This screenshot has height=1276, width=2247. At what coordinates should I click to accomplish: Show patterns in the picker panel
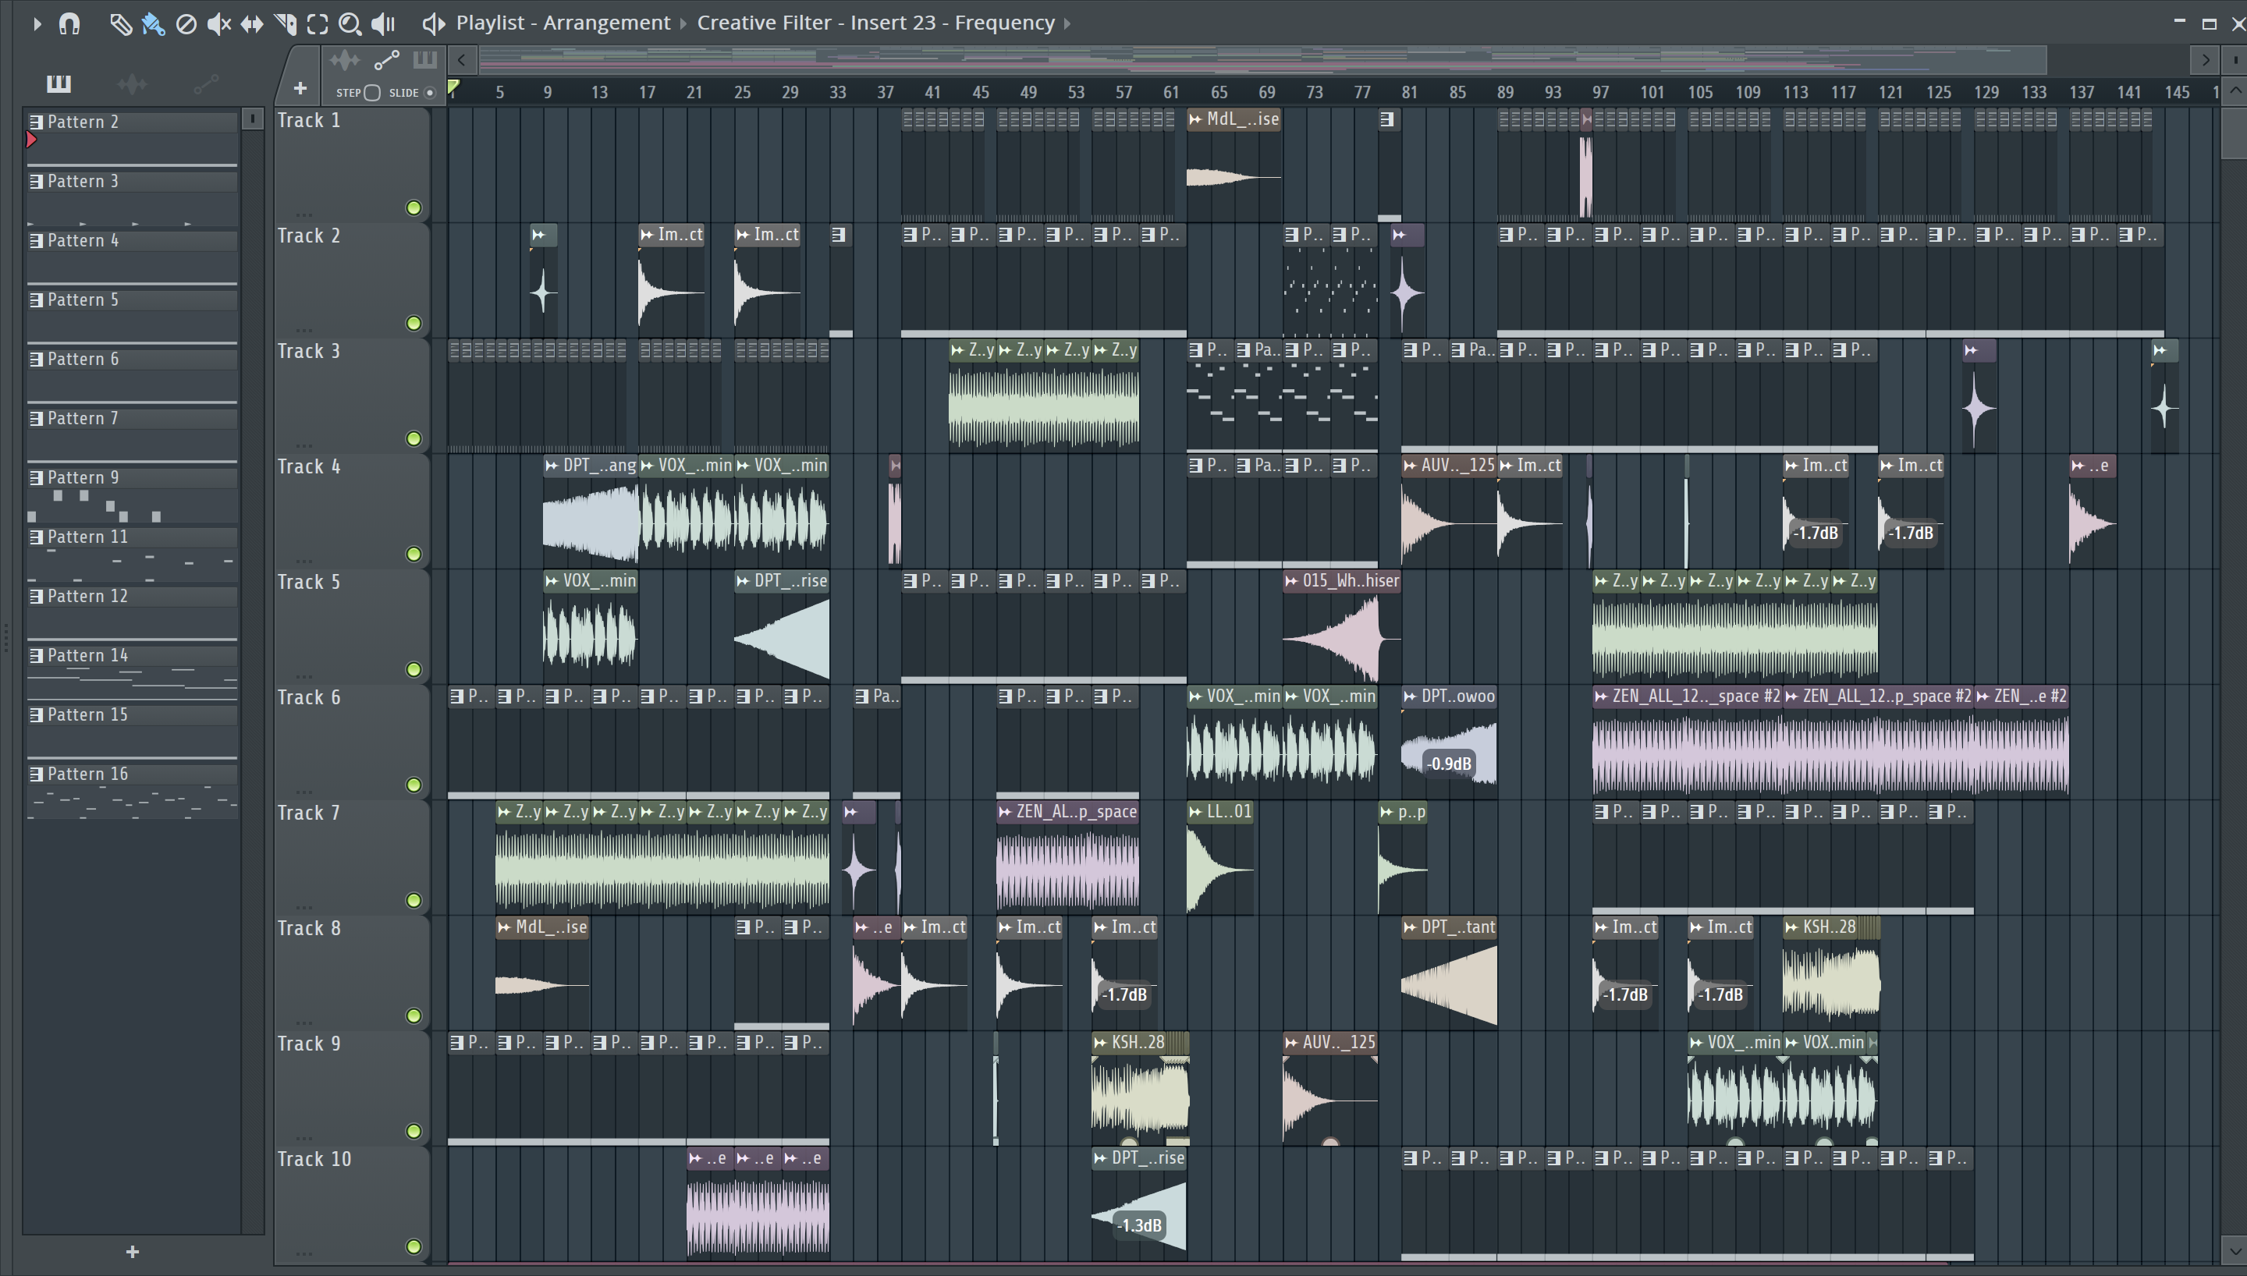(x=59, y=83)
